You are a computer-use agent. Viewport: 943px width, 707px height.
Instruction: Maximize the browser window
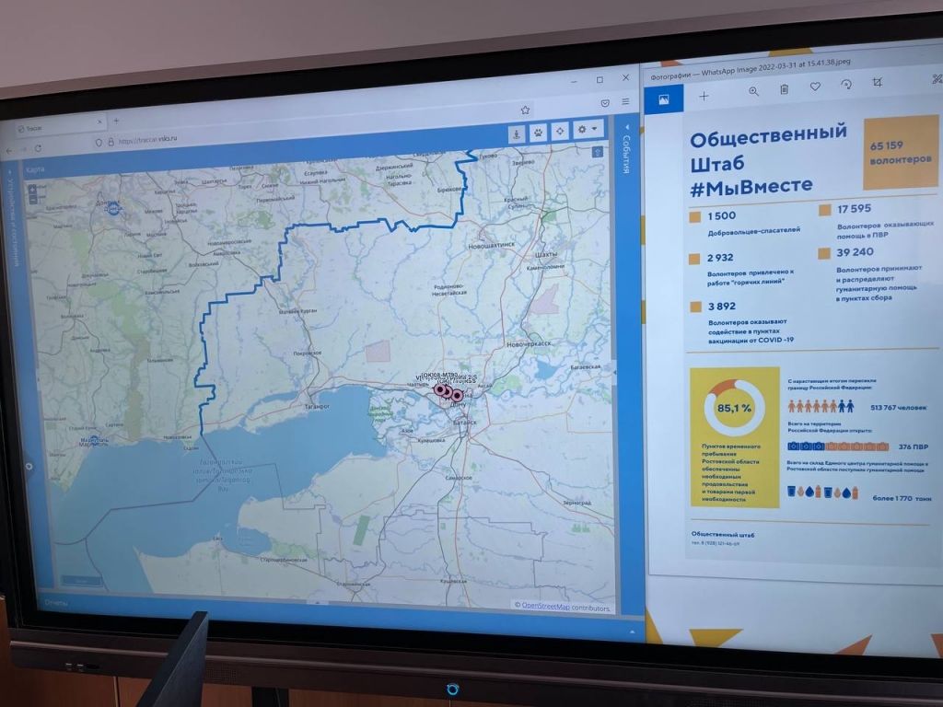tap(600, 79)
